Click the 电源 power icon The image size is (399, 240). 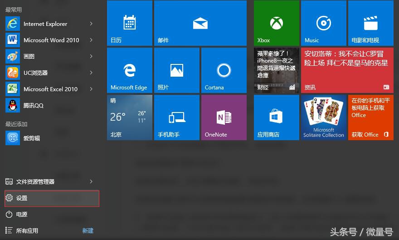9,214
